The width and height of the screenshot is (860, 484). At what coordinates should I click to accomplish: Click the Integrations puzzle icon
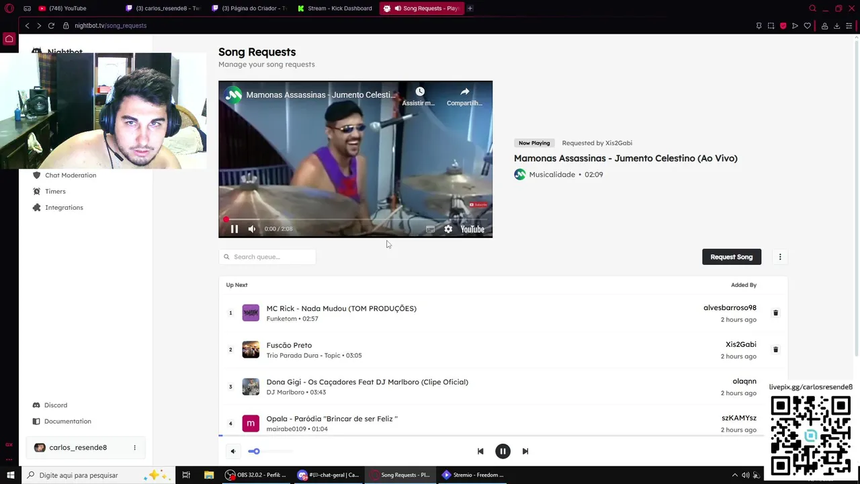pyautogui.click(x=36, y=208)
